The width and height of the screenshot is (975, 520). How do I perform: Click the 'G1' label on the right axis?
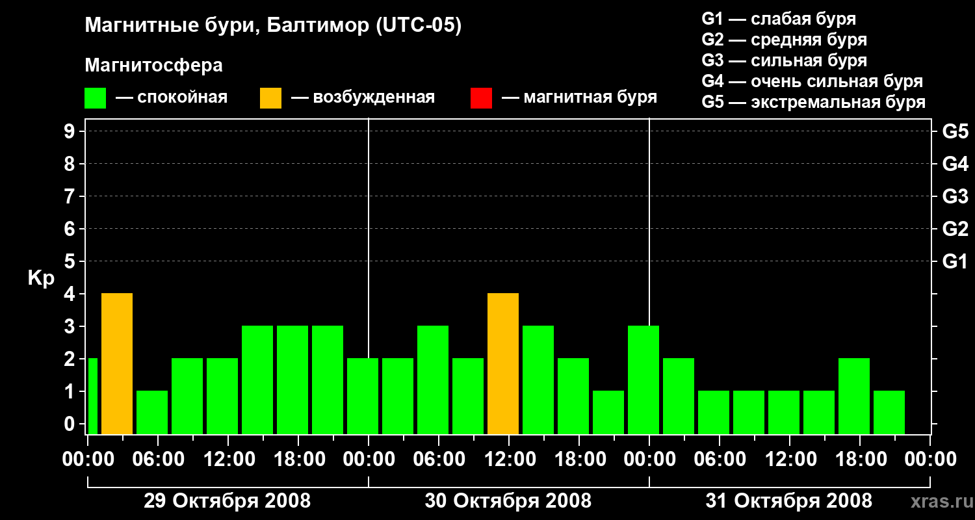pyautogui.click(x=955, y=261)
